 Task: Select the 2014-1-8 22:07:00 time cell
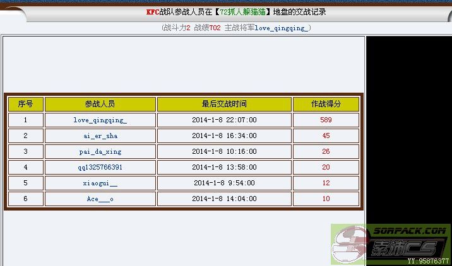click(224, 120)
